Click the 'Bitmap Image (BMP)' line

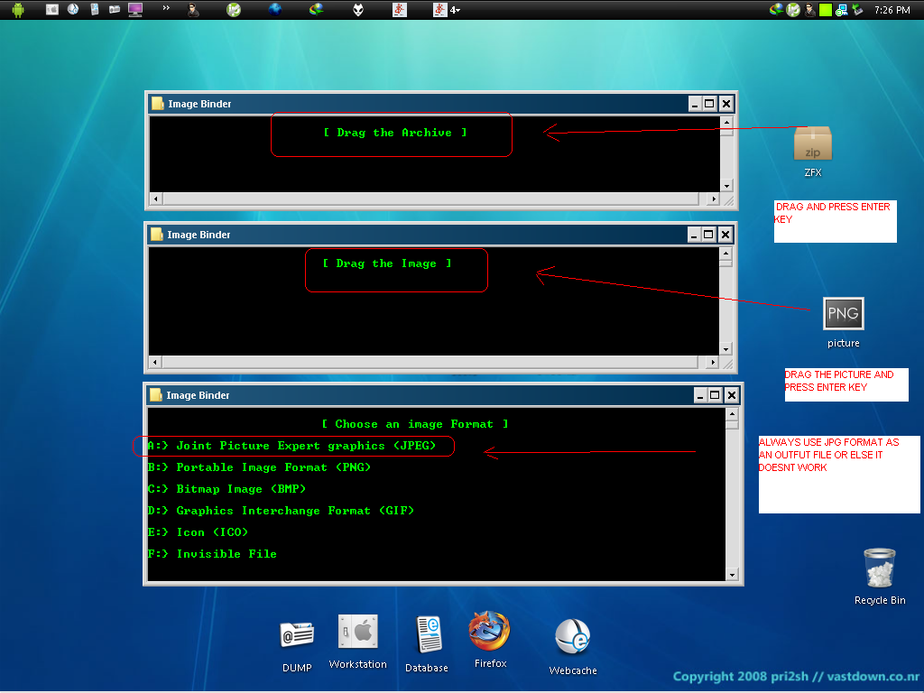point(226,489)
